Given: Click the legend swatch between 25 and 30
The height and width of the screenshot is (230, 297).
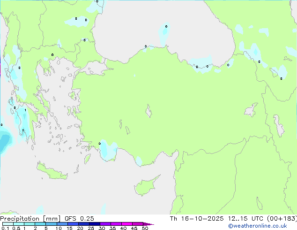Looking at the screenshot, I should click(x=95, y=224).
